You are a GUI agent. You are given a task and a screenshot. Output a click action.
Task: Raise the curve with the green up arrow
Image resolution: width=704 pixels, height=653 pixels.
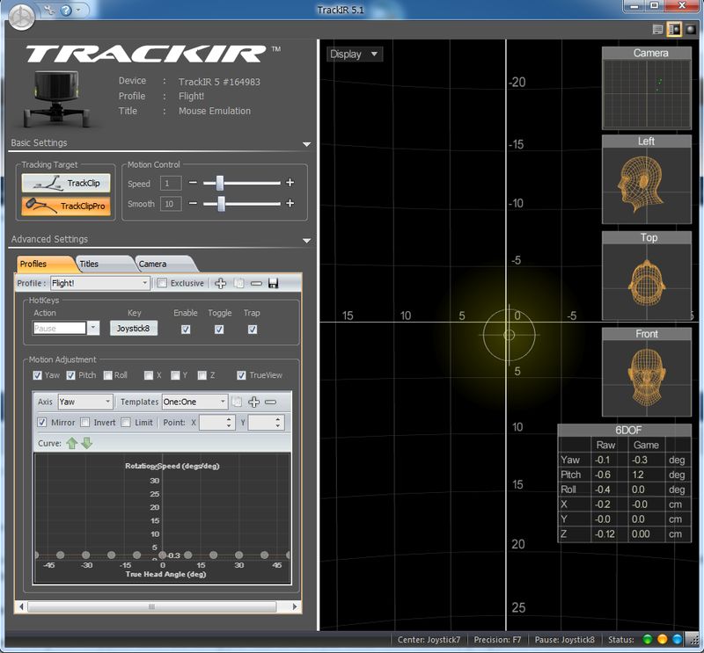pos(72,443)
